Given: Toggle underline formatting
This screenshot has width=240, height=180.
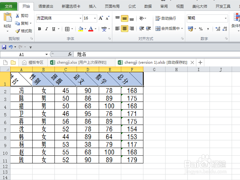Looking at the screenshot, I should (54, 29).
